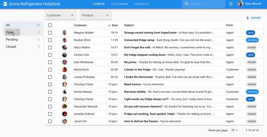This screenshot has height=137, width=267.
Task: Click the Acme Refrigerator fridge logo icon
Action: click(x=5, y=4)
